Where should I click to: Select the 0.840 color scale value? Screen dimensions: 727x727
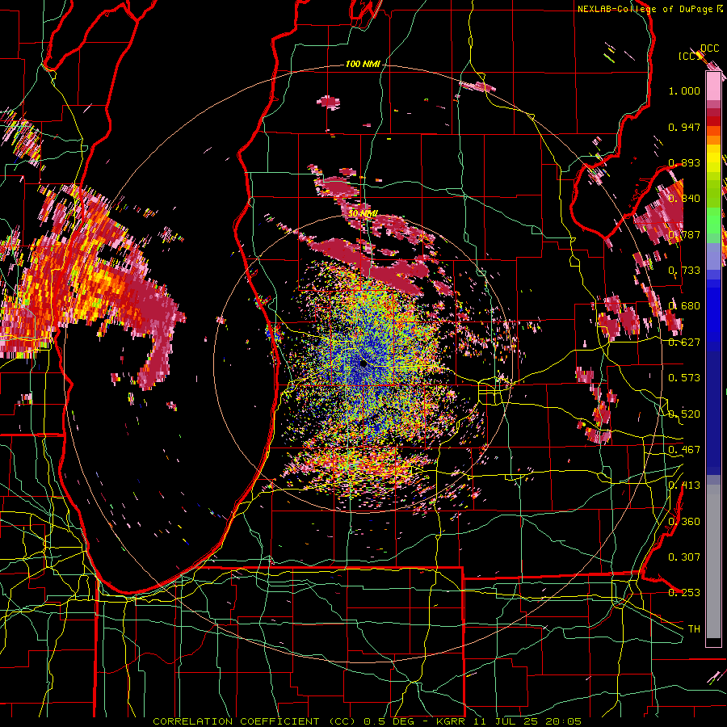tap(684, 199)
